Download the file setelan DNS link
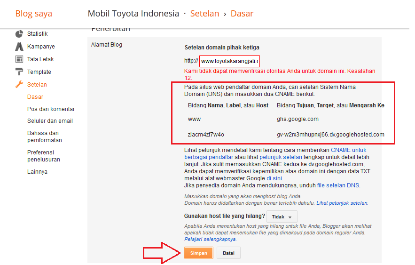 click(338, 185)
